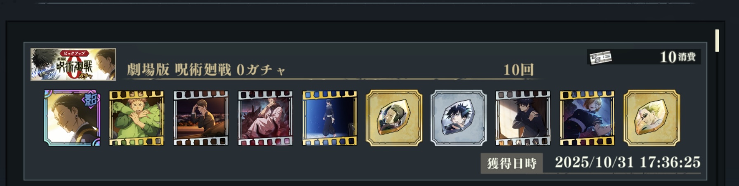Click the 劇場版 呪術廻戦 0ガチャ title

point(206,70)
